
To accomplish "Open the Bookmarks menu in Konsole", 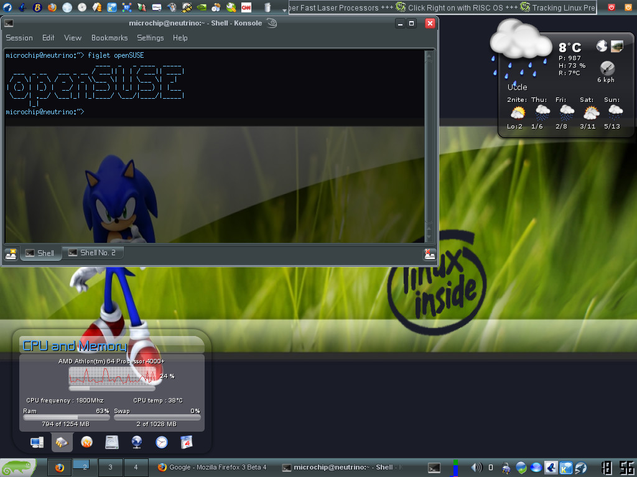I will pyautogui.click(x=109, y=38).
